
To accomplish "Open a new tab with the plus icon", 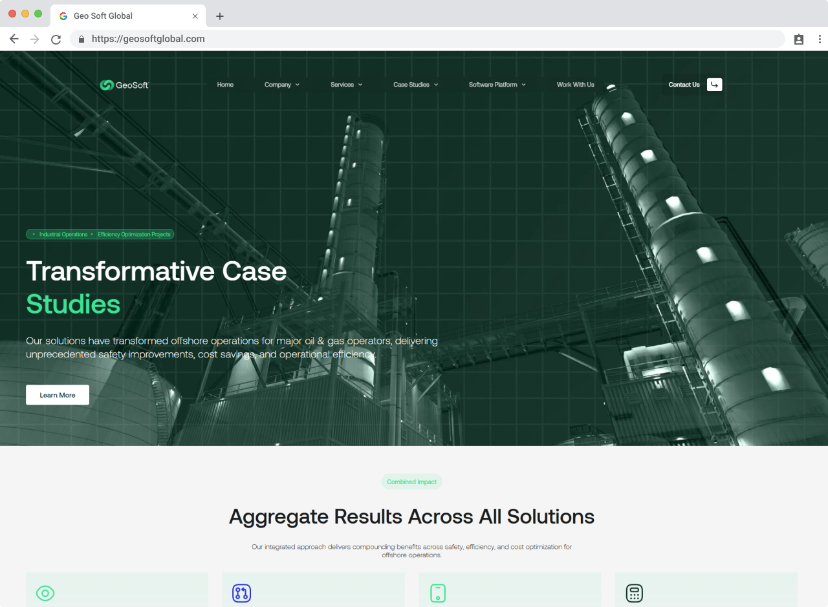I will tap(220, 16).
